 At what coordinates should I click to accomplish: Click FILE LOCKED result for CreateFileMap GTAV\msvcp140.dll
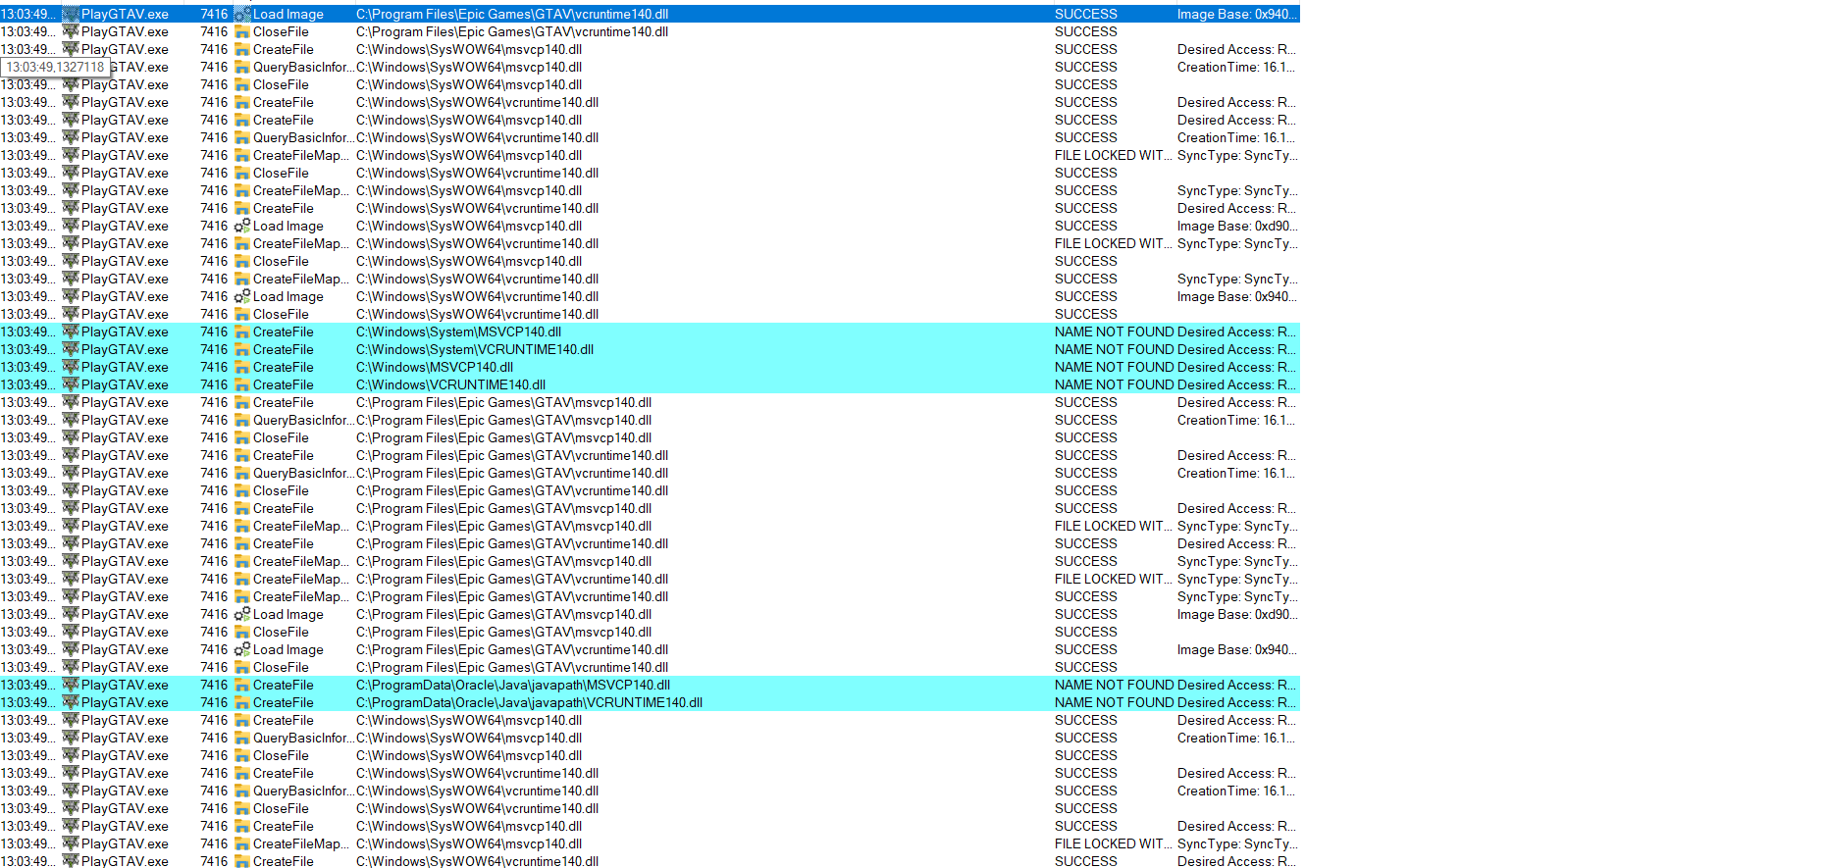pos(1114,527)
